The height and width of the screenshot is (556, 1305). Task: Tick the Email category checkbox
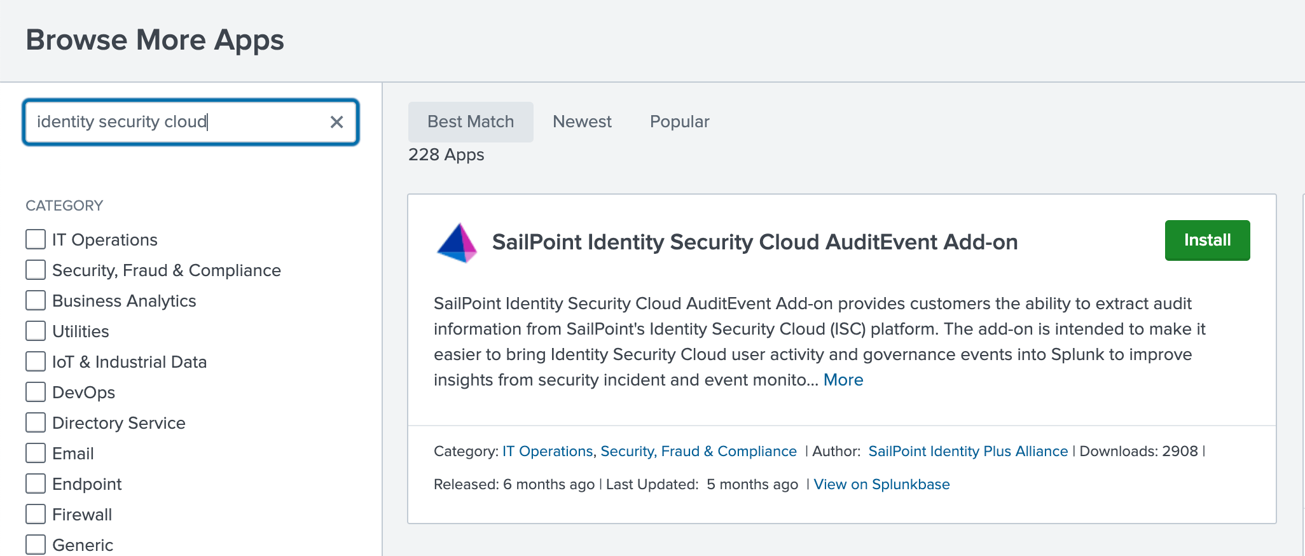coord(36,454)
